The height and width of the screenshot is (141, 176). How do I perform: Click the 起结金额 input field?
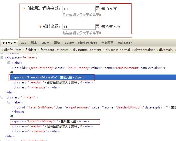79,27
